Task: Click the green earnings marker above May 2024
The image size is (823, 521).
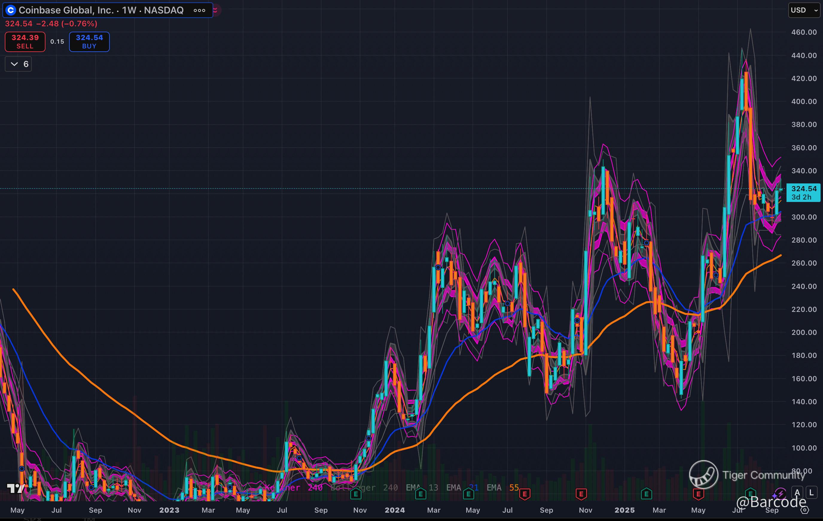Action: click(x=468, y=494)
